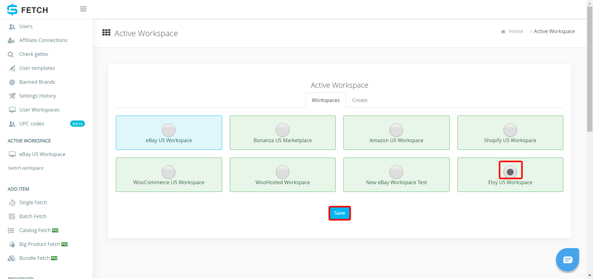This screenshot has width=593, height=279.
Task: Click the User templates icon
Action: pos(12,68)
